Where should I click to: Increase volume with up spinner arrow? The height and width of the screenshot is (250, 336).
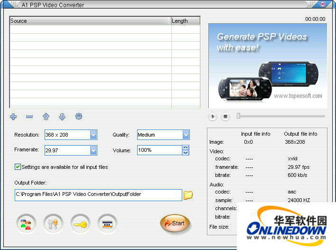pos(186,148)
